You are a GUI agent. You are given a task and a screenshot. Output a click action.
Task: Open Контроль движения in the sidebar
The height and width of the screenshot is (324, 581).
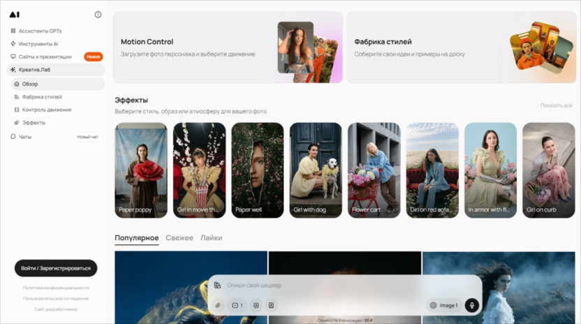pyautogui.click(x=47, y=110)
